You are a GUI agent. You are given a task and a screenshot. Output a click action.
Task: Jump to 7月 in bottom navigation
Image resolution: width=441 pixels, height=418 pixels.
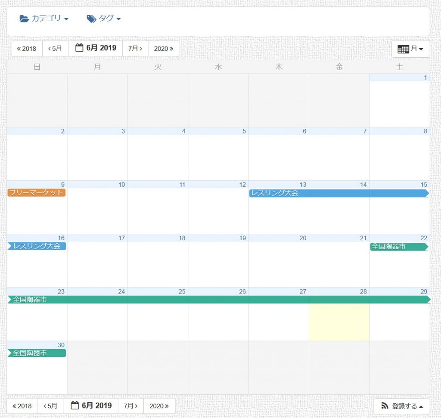(131, 406)
